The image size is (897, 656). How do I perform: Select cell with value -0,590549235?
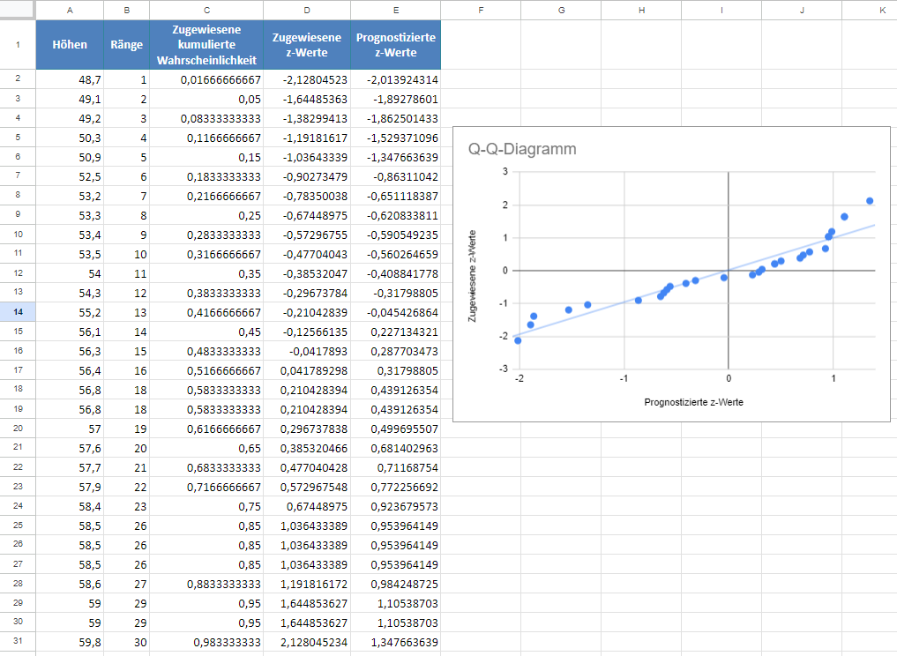pyautogui.click(x=396, y=235)
